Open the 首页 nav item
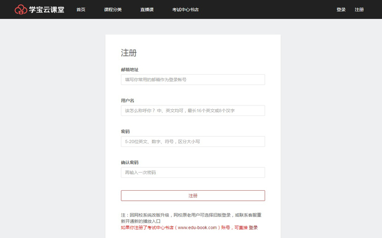The width and height of the screenshot is (382, 238). (x=81, y=10)
